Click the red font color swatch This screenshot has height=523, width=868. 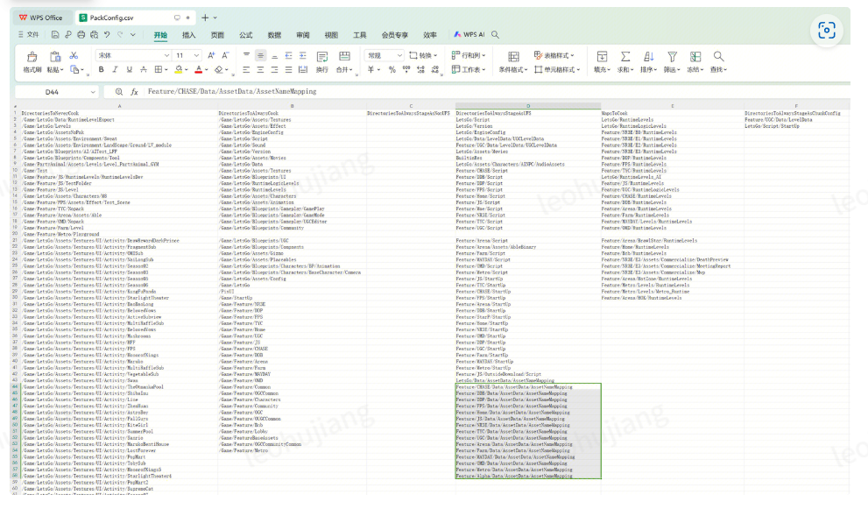[x=198, y=70]
